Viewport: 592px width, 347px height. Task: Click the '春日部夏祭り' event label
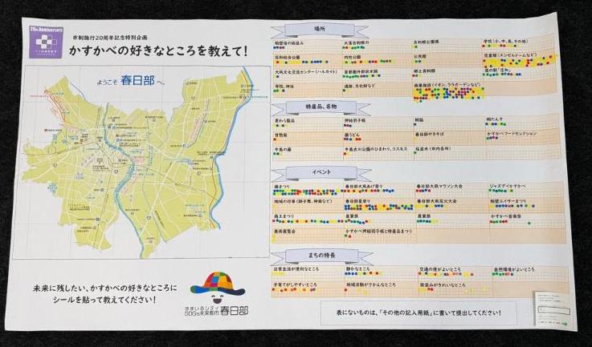[x=357, y=202]
